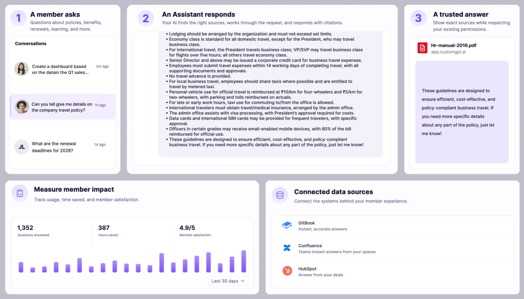The width and height of the screenshot is (524, 299).
Task: Click the 'A trusted answer' heading
Action: pos(461,15)
